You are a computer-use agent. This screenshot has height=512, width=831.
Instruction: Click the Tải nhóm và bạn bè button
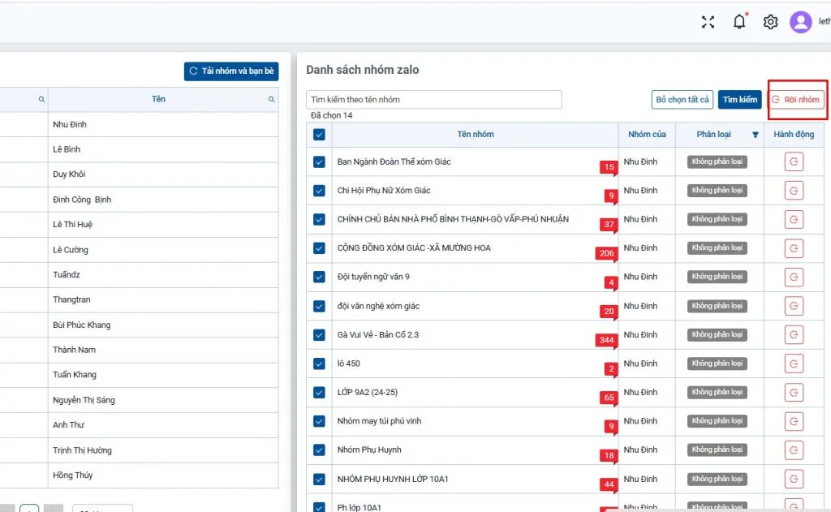pyautogui.click(x=231, y=71)
